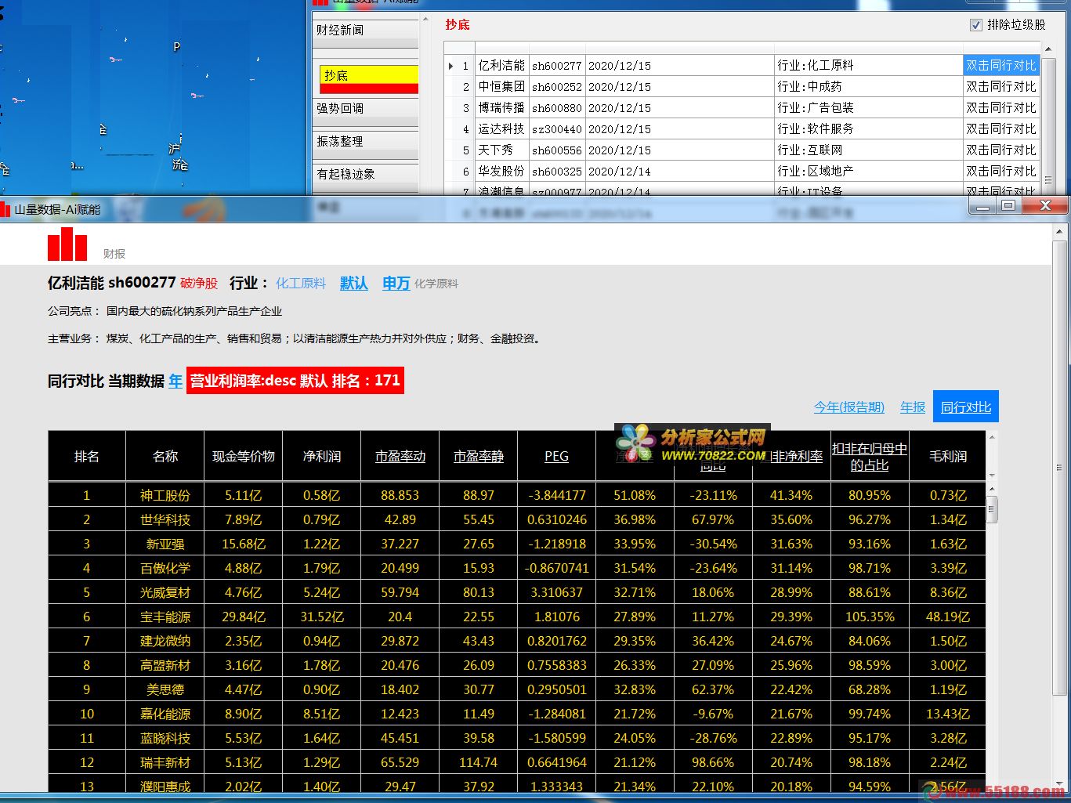The width and height of the screenshot is (1071, 803).
Task: Click the blue 年 period link
Action: click(175, 381)
